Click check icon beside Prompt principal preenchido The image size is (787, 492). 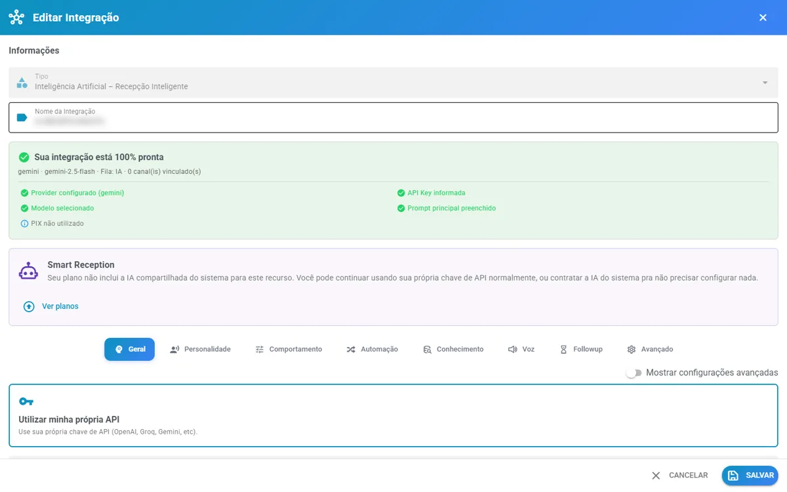[401, 208]
